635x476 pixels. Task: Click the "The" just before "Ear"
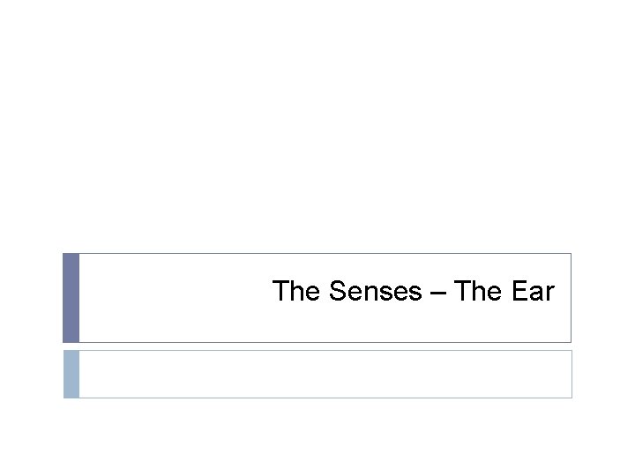pyautogui.click(x=479, y=292)
